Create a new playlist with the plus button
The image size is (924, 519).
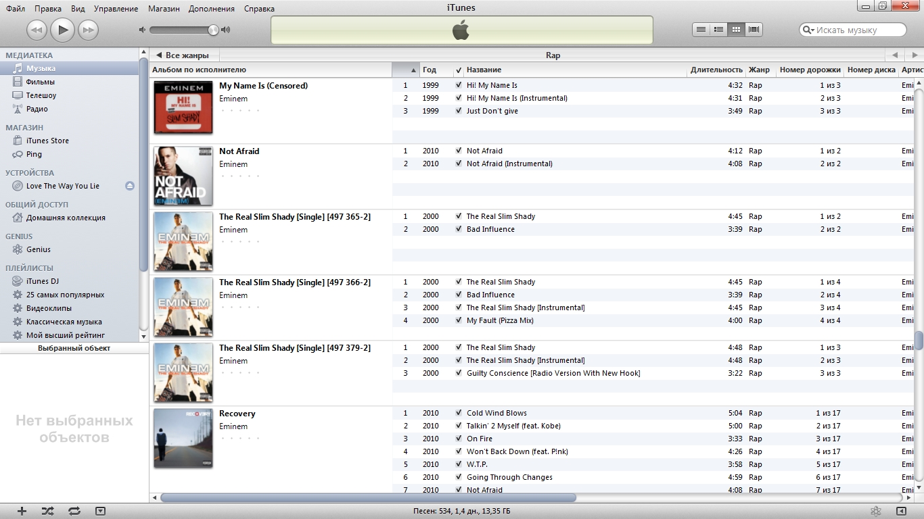22,512
